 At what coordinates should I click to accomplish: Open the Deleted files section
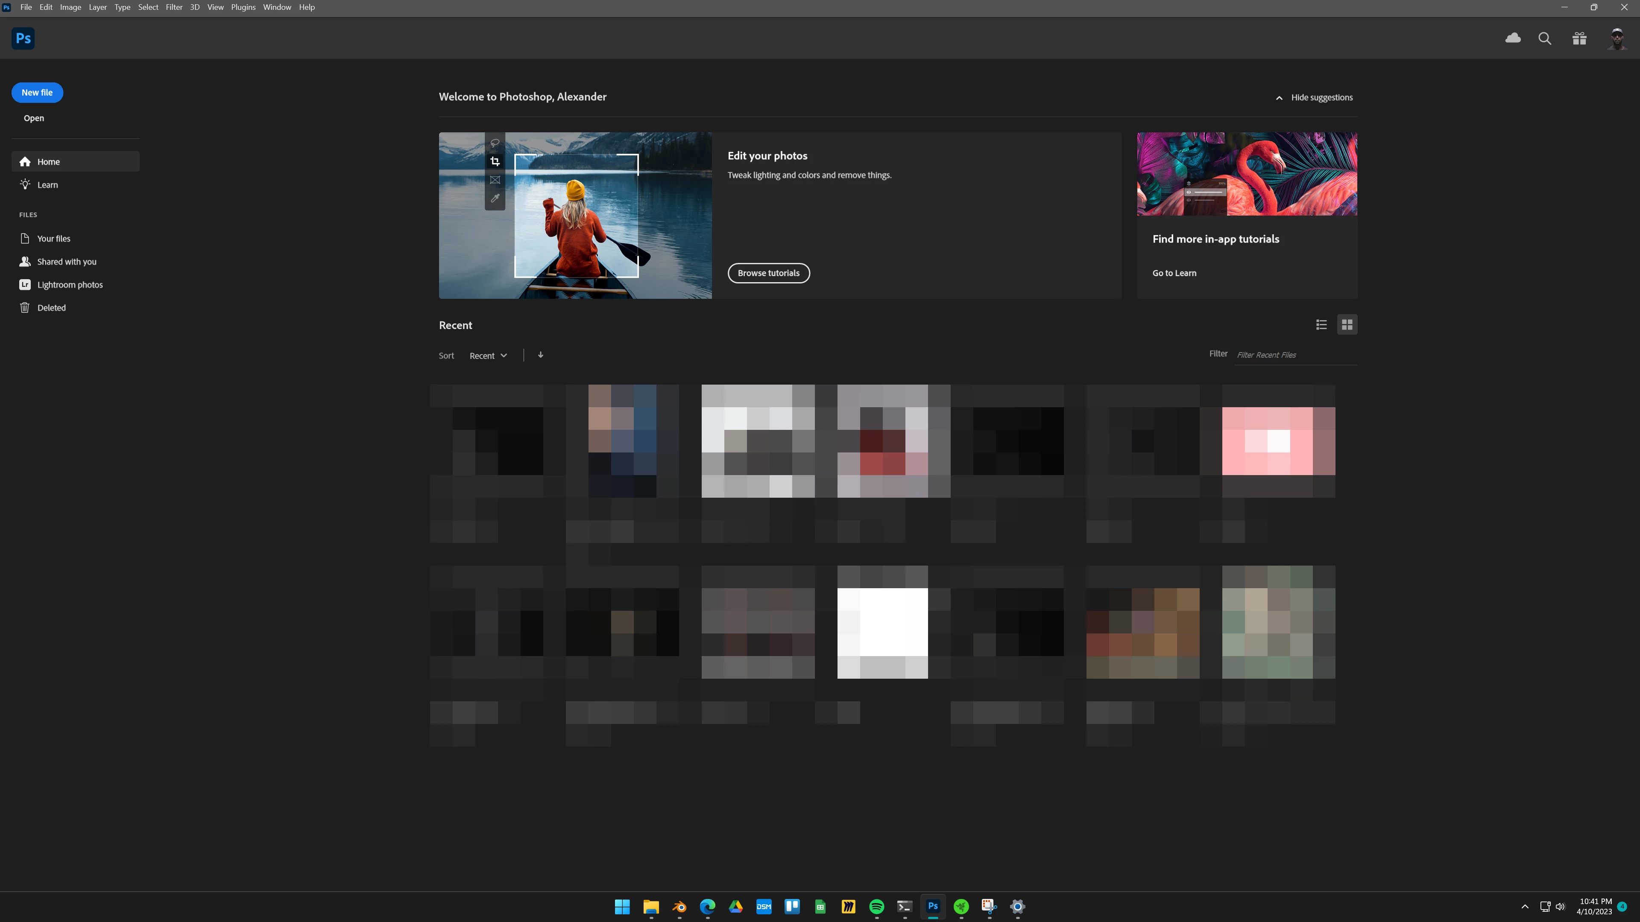pos(51,307)
